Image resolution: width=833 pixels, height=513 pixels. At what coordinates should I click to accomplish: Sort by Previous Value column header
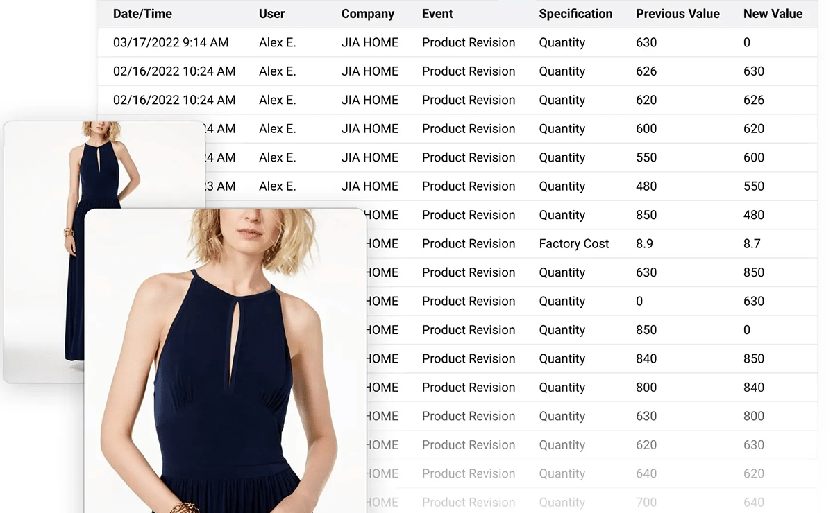click(x=678, y=14)
